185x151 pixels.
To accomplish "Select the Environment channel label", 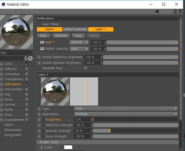I will [x=13, y=89].
